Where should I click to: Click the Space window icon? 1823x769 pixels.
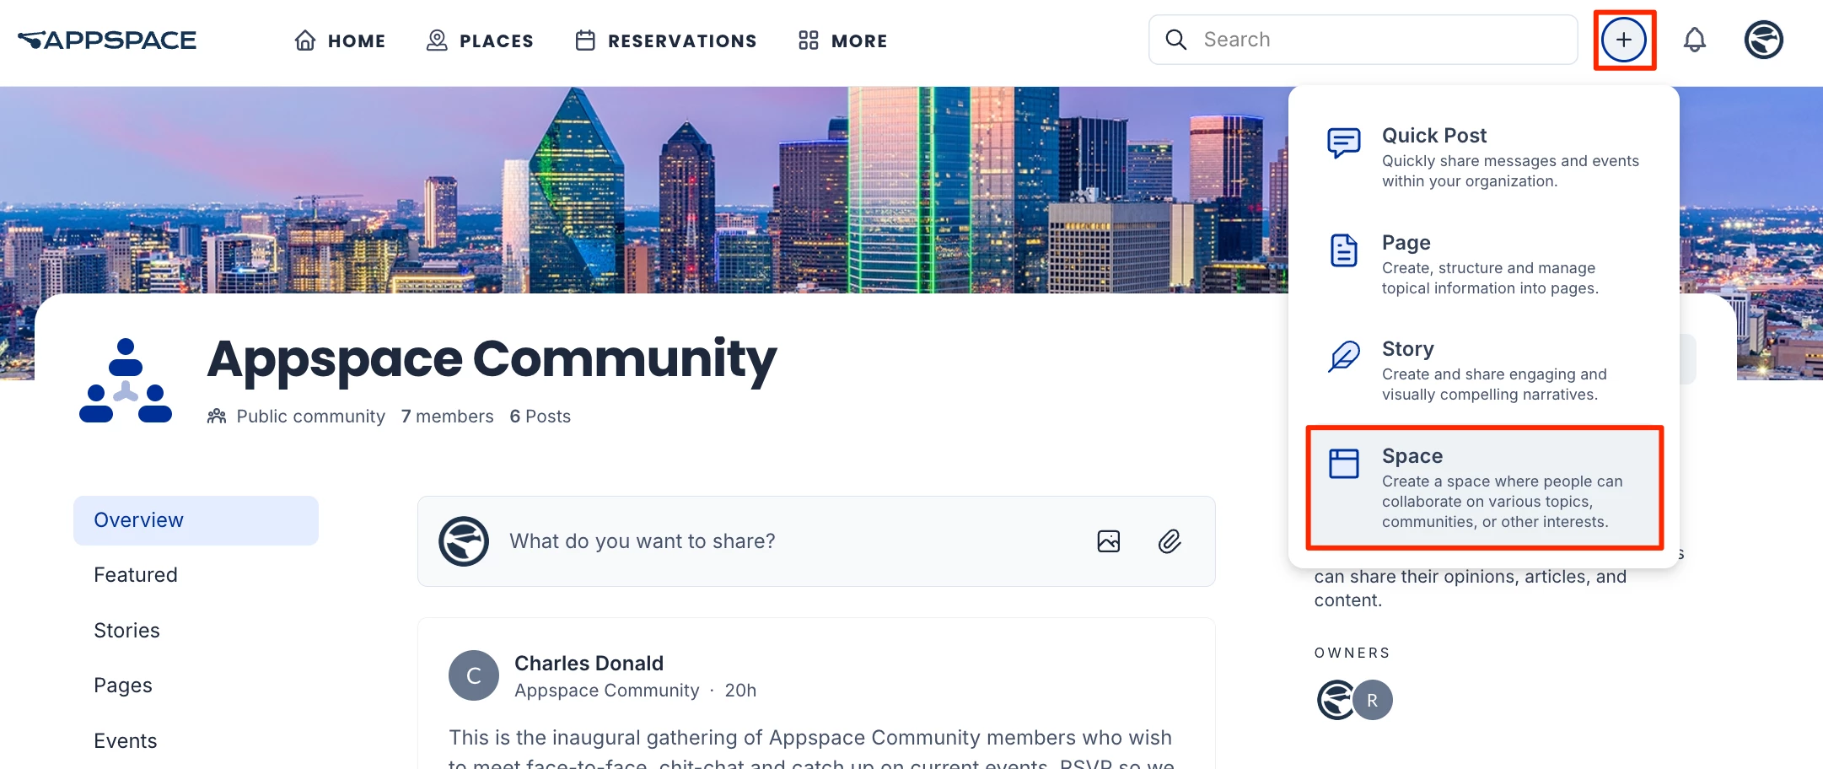[x=1343, y=464]
